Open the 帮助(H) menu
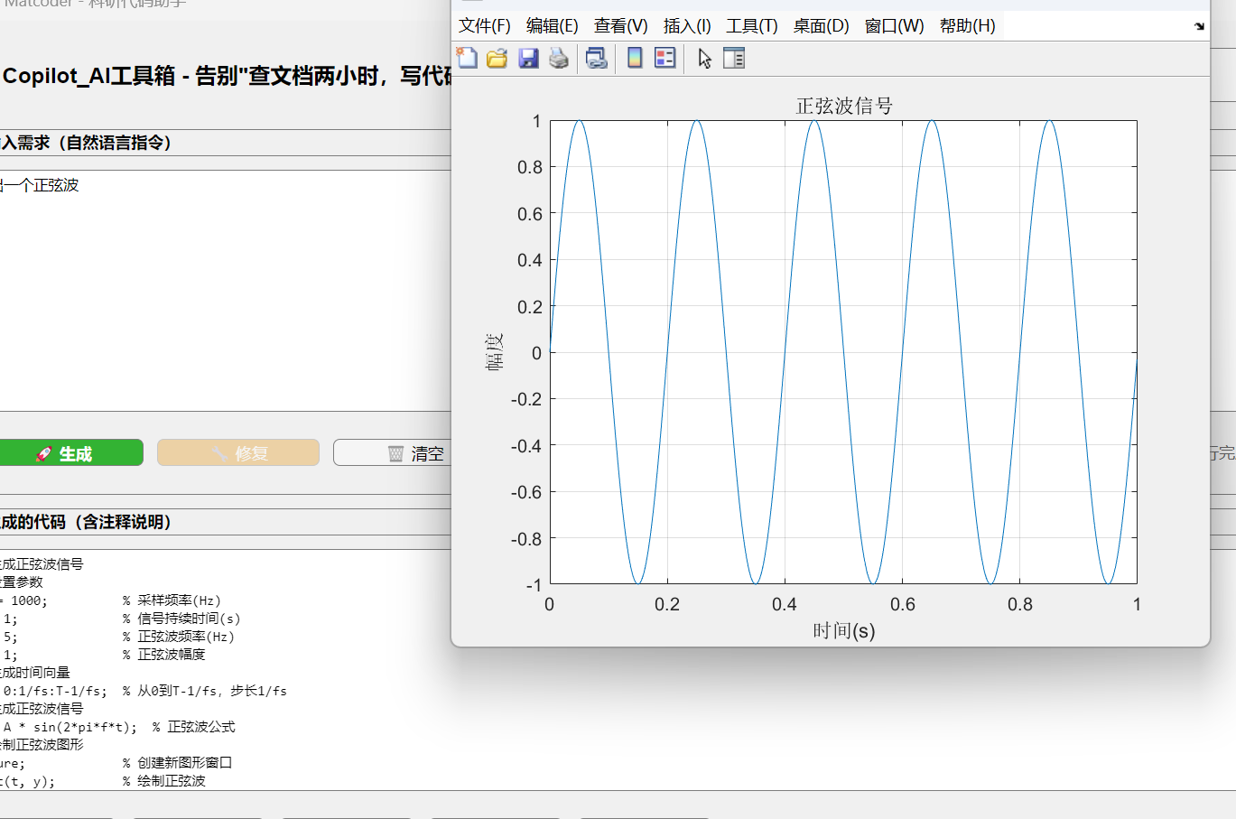 coord(968,25)
